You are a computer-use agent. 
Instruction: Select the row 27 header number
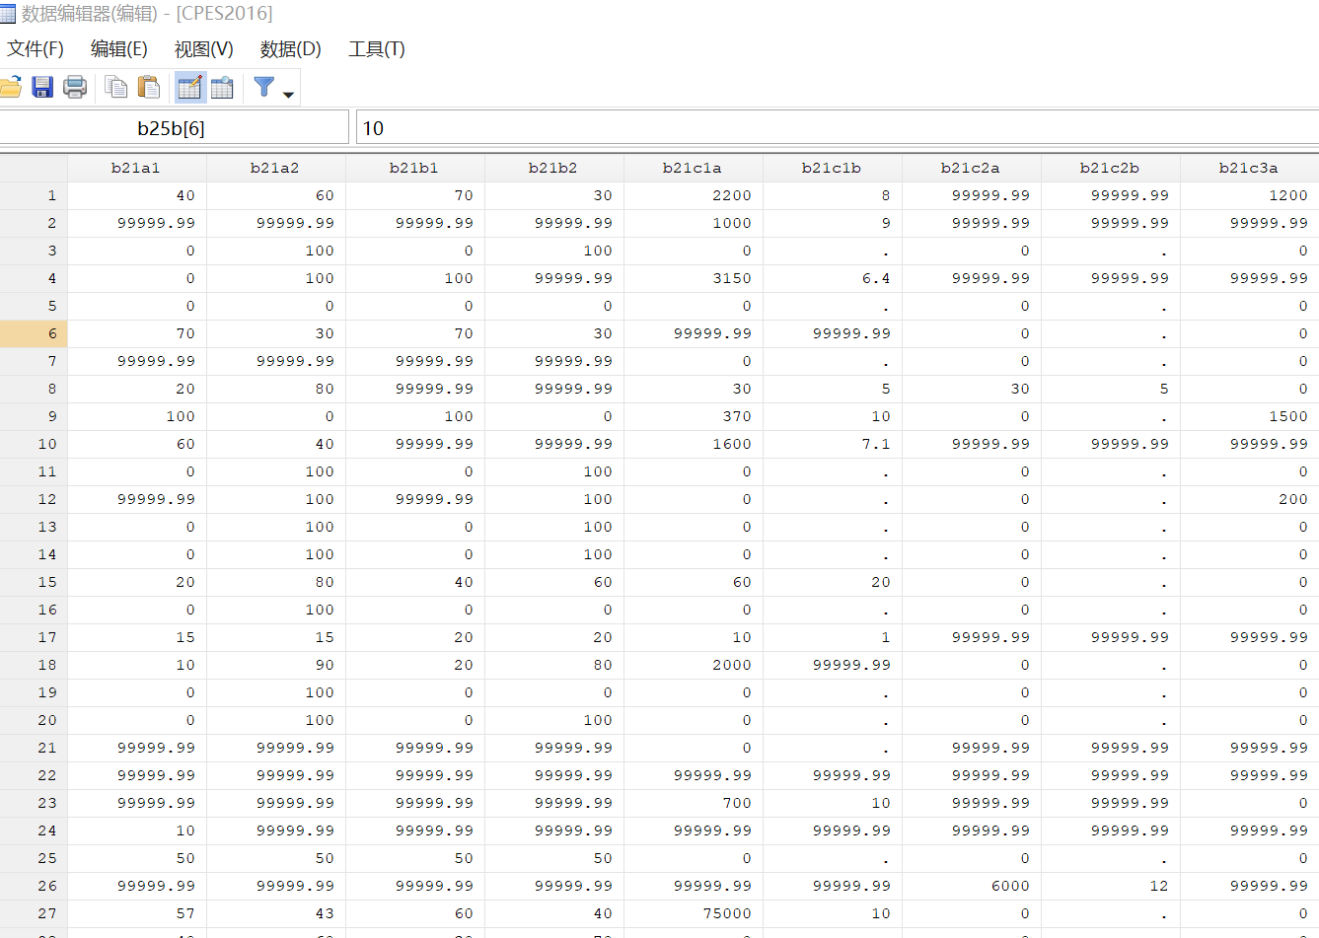(34, 913)
